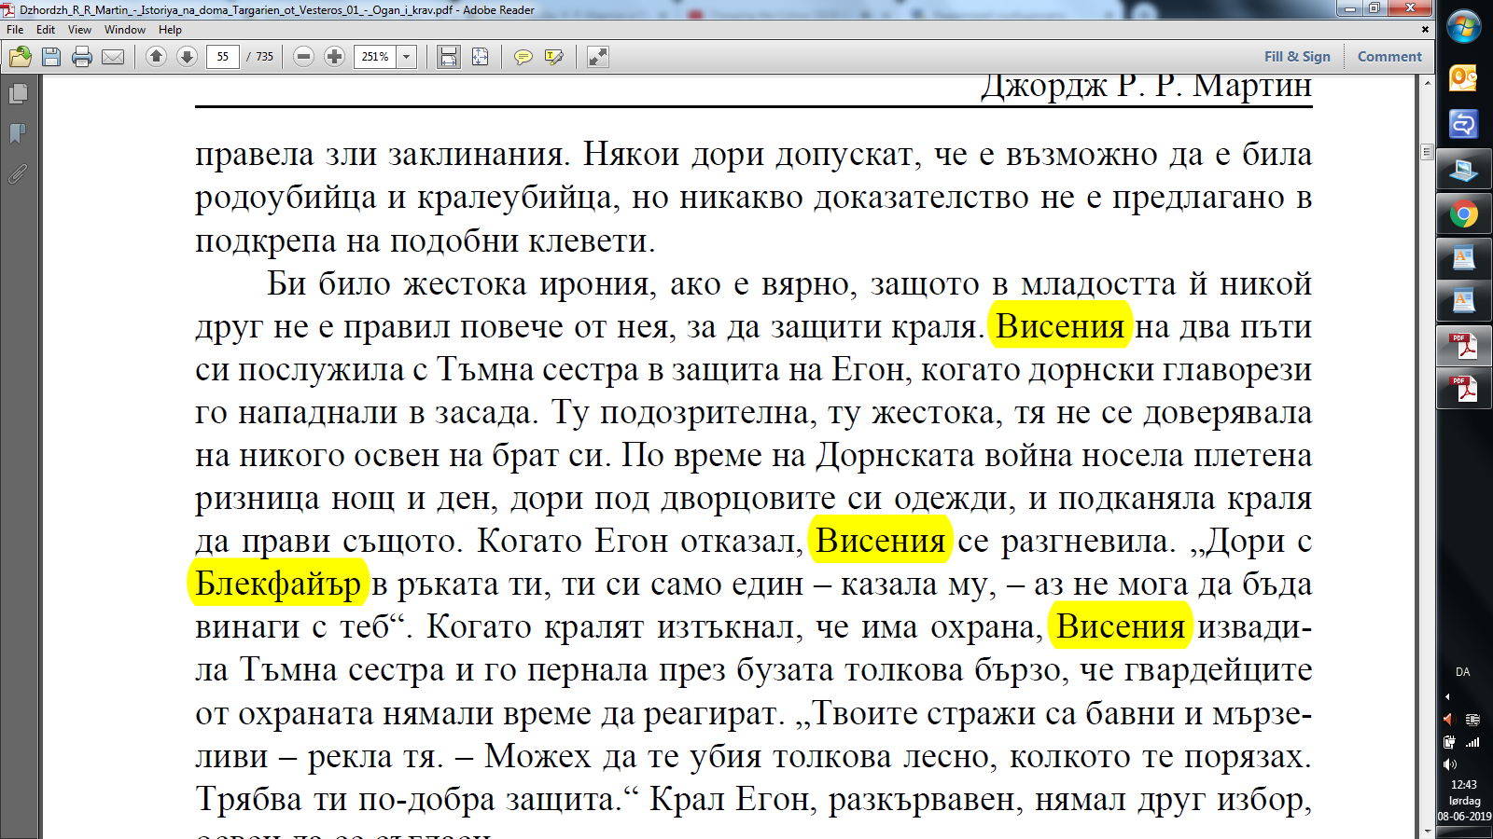The width and height of the screenshot is (1493, 839).
Task: Click the zoom value field showing 251%
Action: coord(375,57)
